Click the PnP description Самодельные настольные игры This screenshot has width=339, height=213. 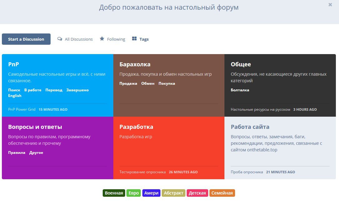[56, 77]
